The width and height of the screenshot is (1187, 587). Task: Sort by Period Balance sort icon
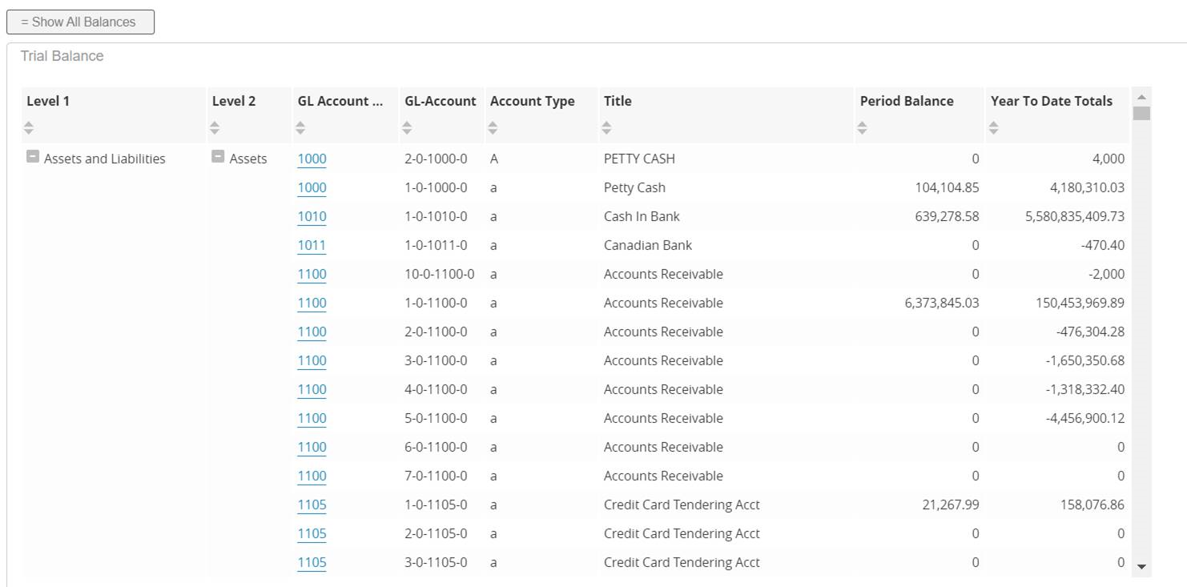coord(863,127)
